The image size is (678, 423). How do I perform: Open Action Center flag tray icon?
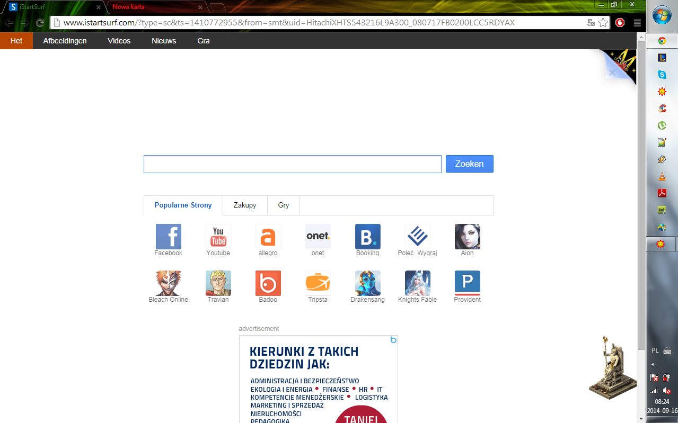[x=655, y=377]
